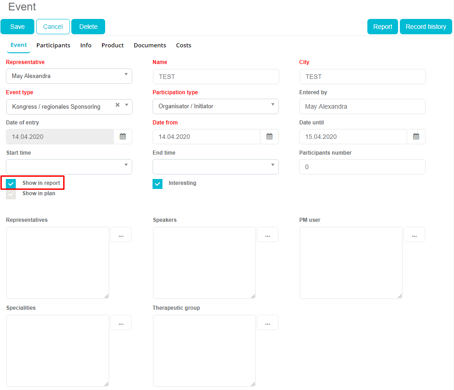Screen dimensions: 454x390
Task: Click the Save button
Action: tap(18, 27)
